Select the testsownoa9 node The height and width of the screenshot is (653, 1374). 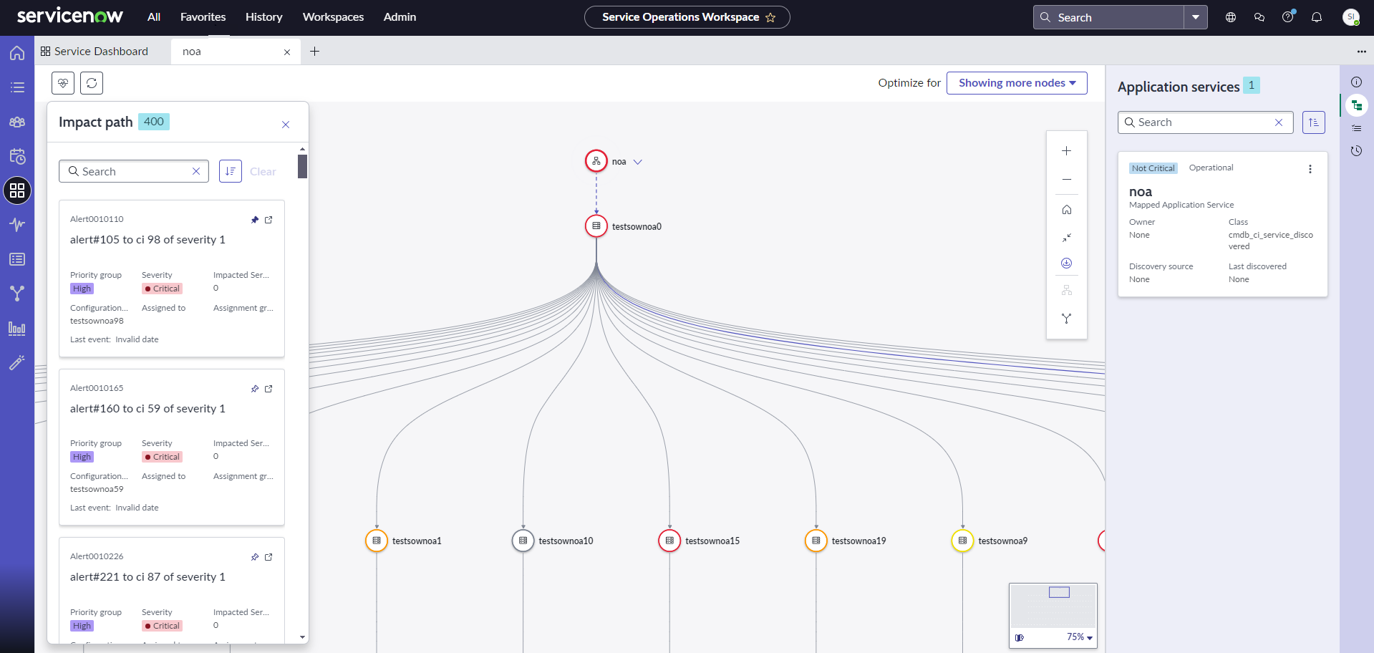pyautogui.click(x=962, y=541)
